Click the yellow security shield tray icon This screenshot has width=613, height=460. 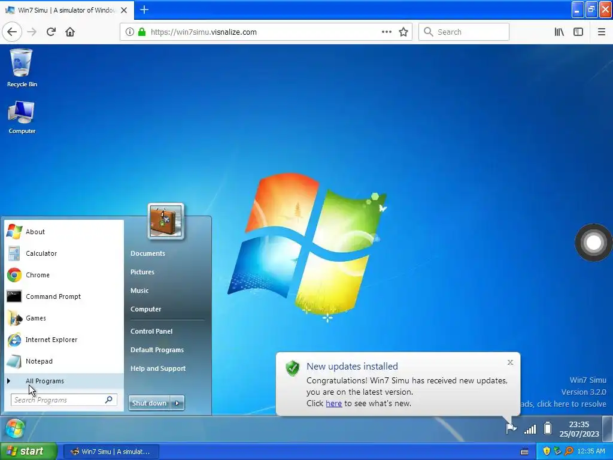(x=547, y=452)
